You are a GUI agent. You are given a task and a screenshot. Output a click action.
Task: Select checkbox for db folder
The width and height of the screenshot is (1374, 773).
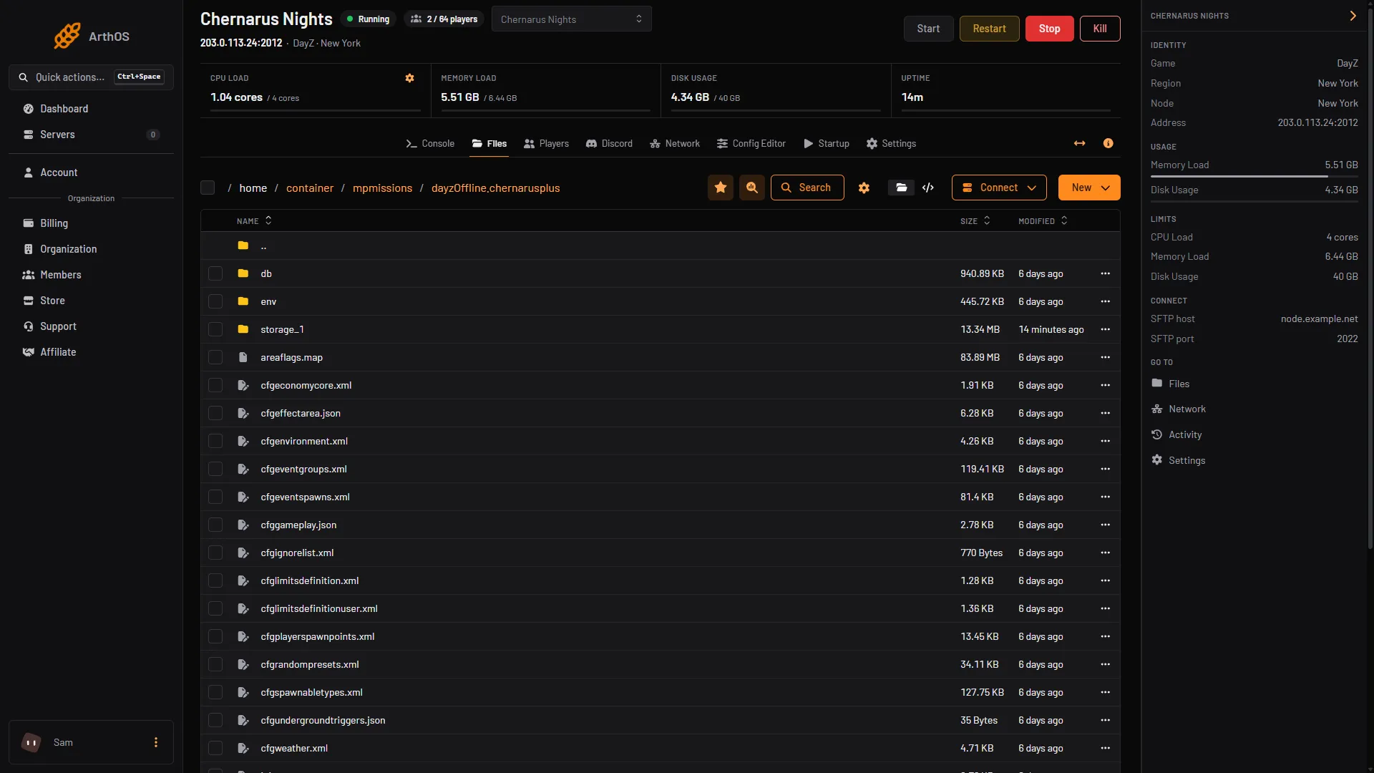coord(215,273)
